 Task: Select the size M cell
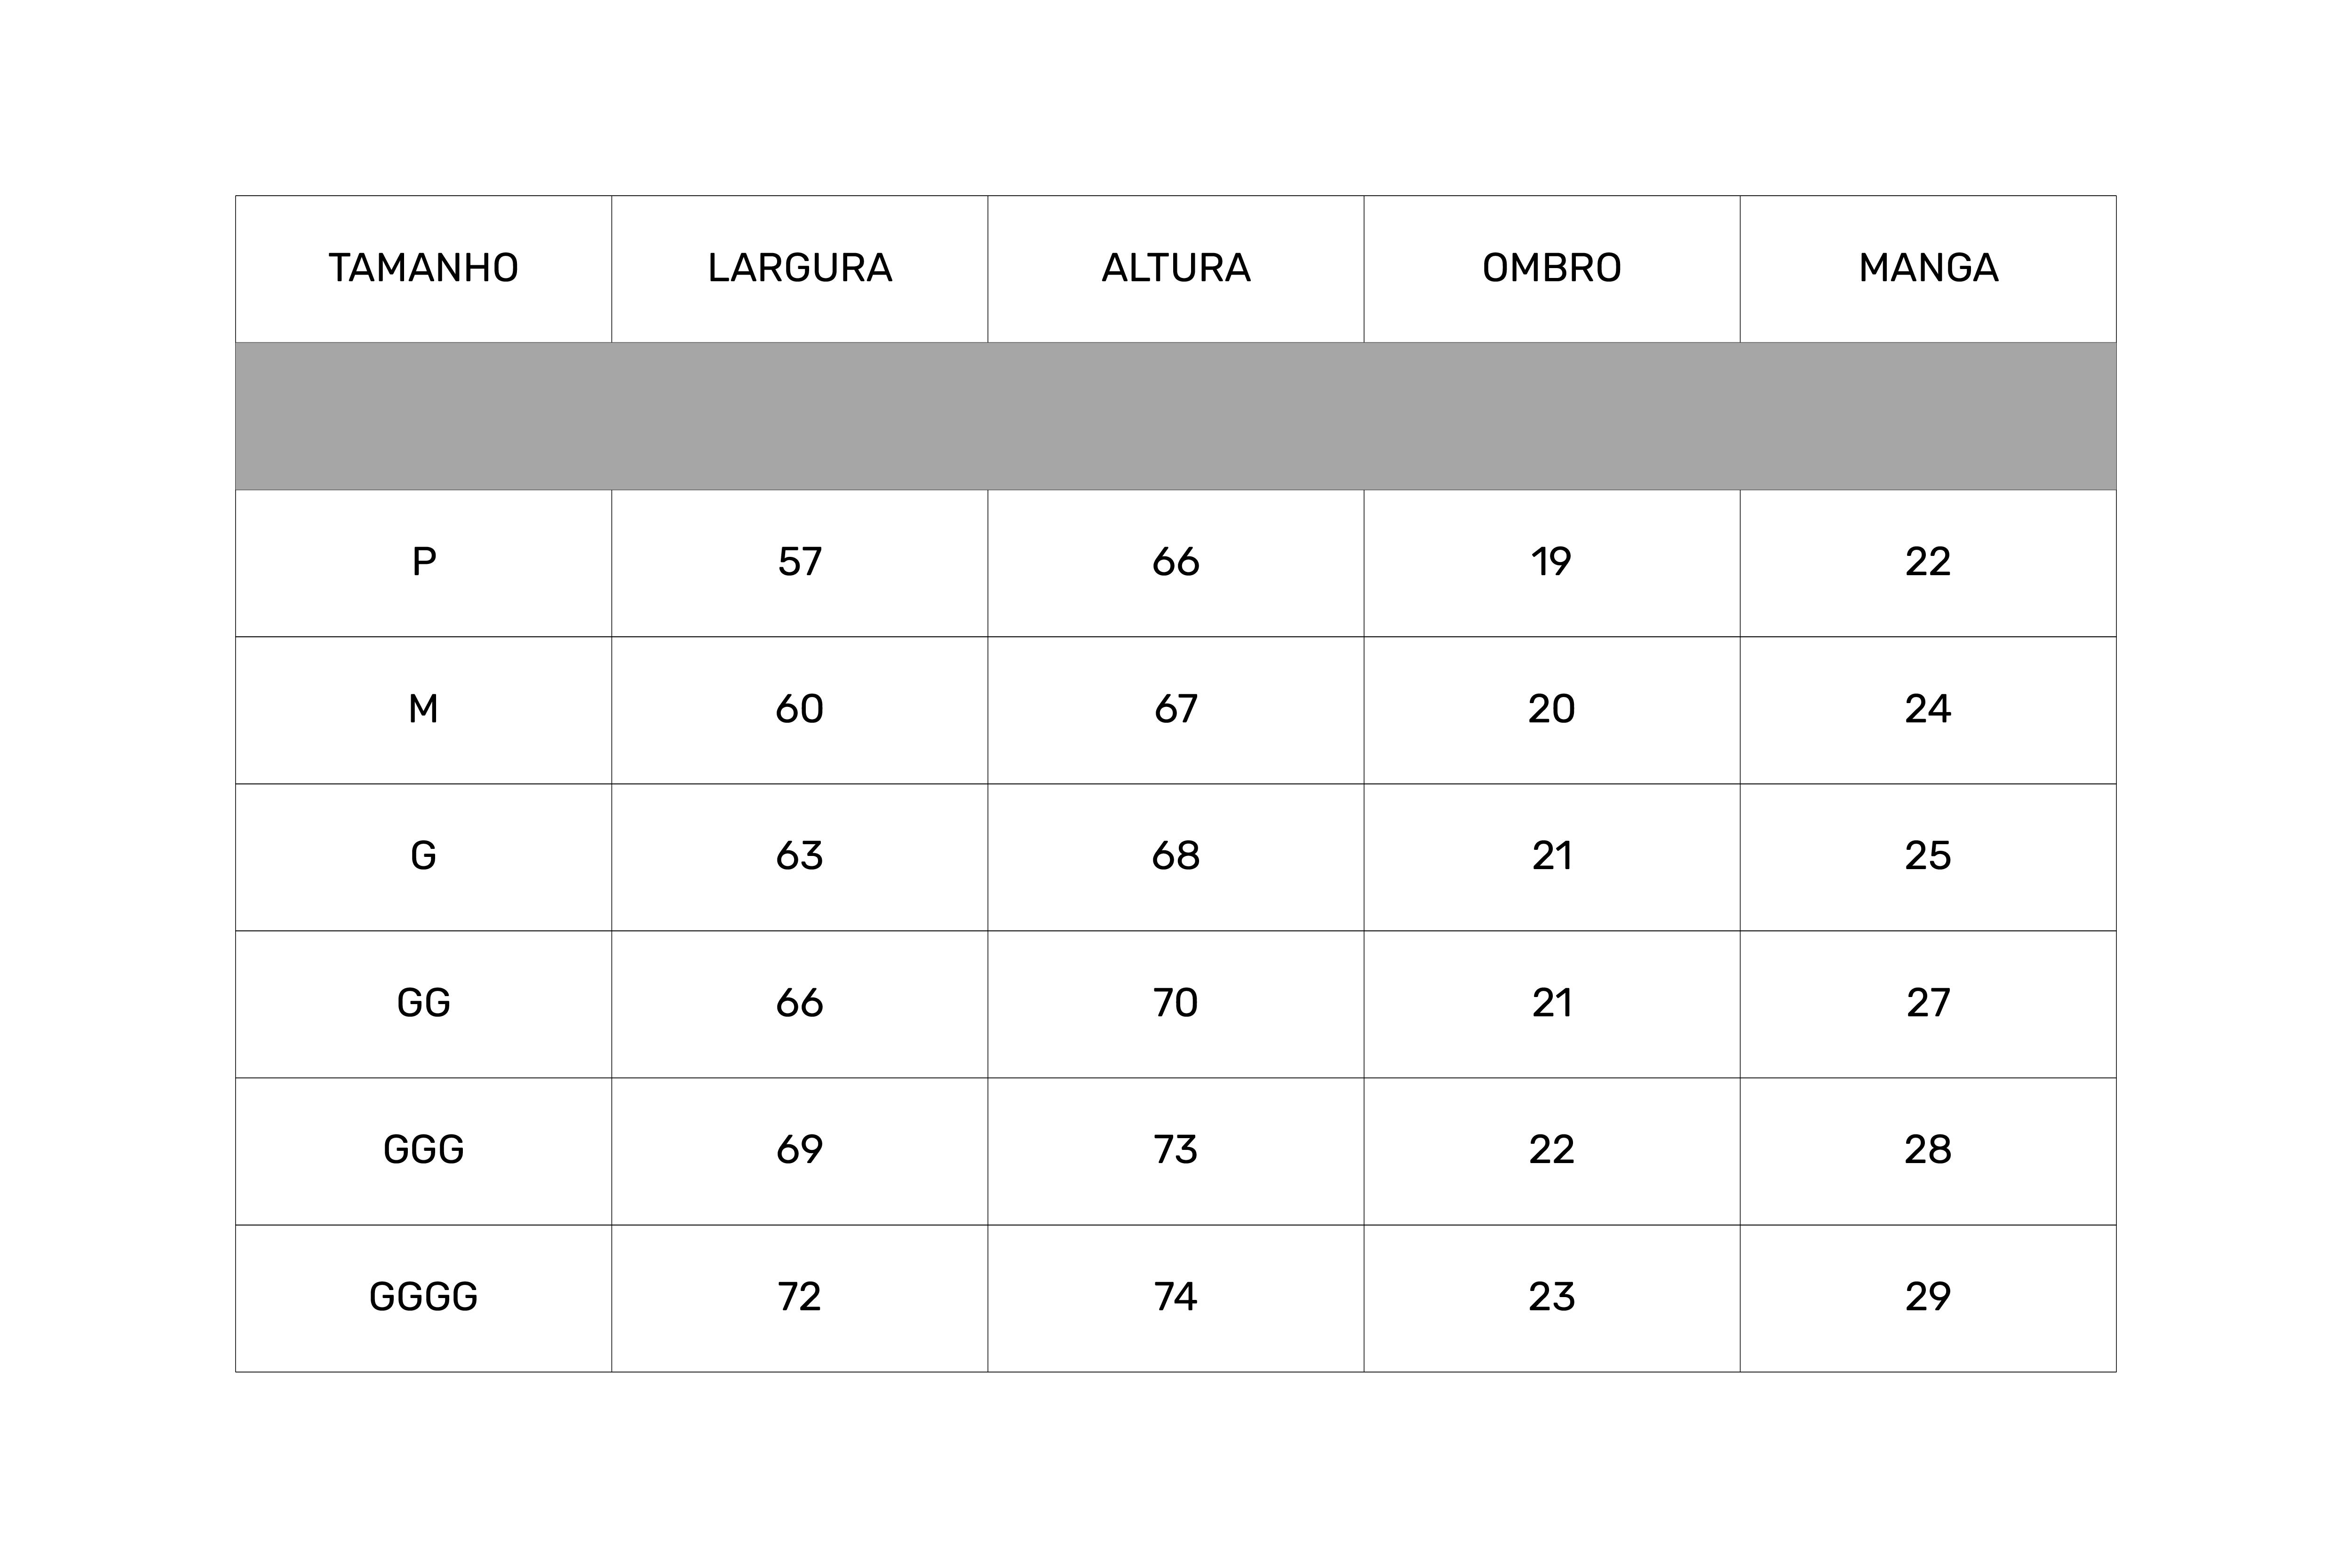[x=423, y=709]
